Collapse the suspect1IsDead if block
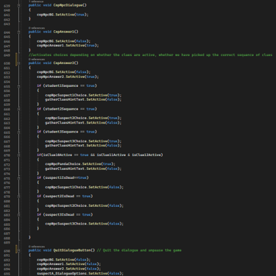 coord(18,178)
